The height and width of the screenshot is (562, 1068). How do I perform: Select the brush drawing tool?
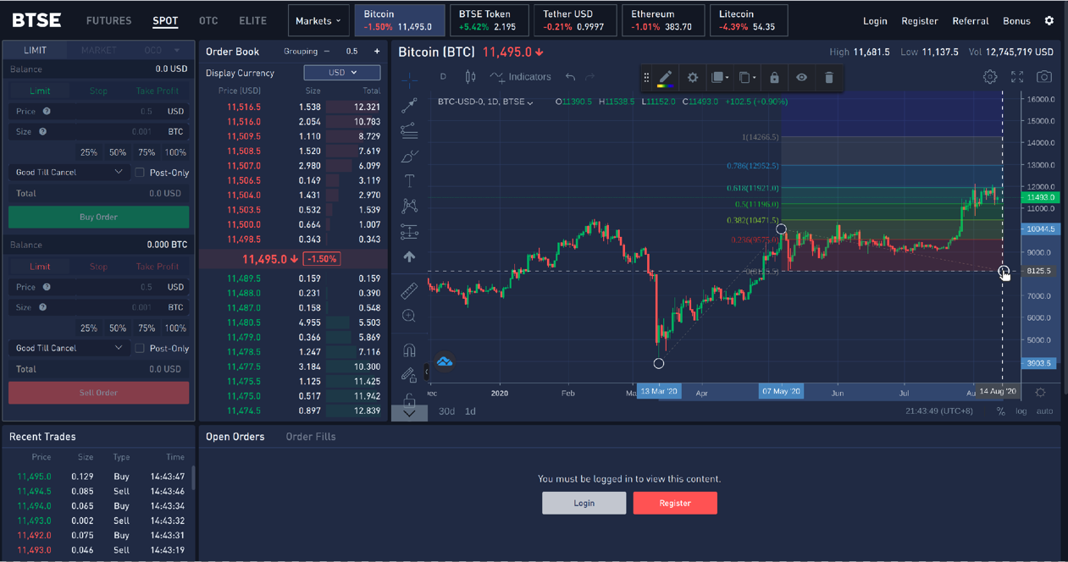click(x=409, y=157)
